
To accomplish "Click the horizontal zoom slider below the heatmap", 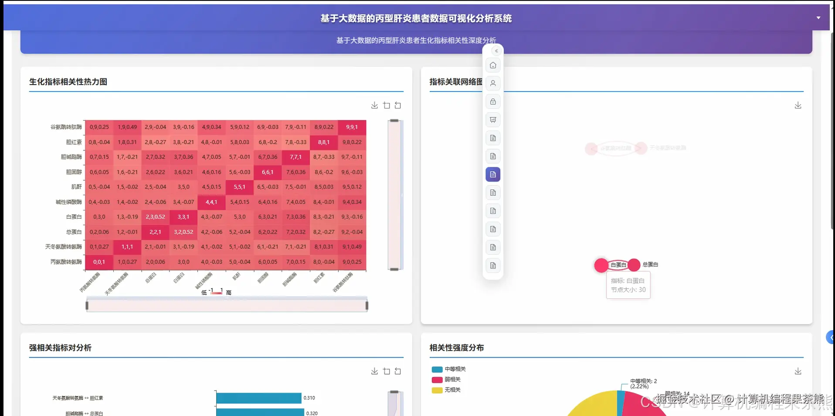I will point(227,305).
